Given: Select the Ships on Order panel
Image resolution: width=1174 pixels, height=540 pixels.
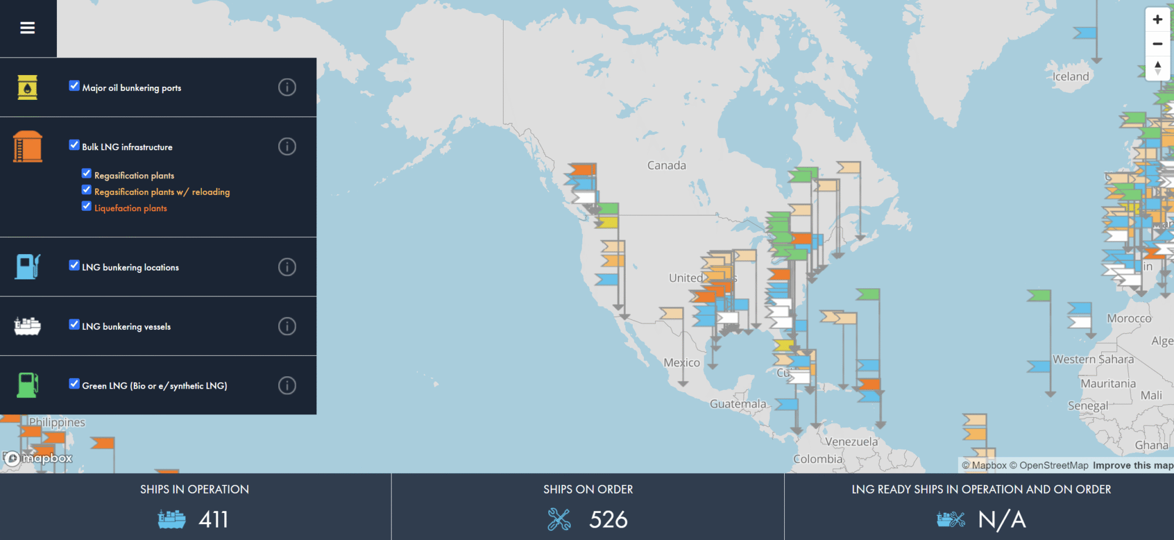Looking at the screenshot, I should pyautogui.click(x=588, y=507).
